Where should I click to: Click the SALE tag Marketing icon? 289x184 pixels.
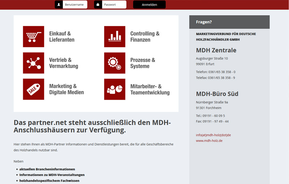pos(34,89)
